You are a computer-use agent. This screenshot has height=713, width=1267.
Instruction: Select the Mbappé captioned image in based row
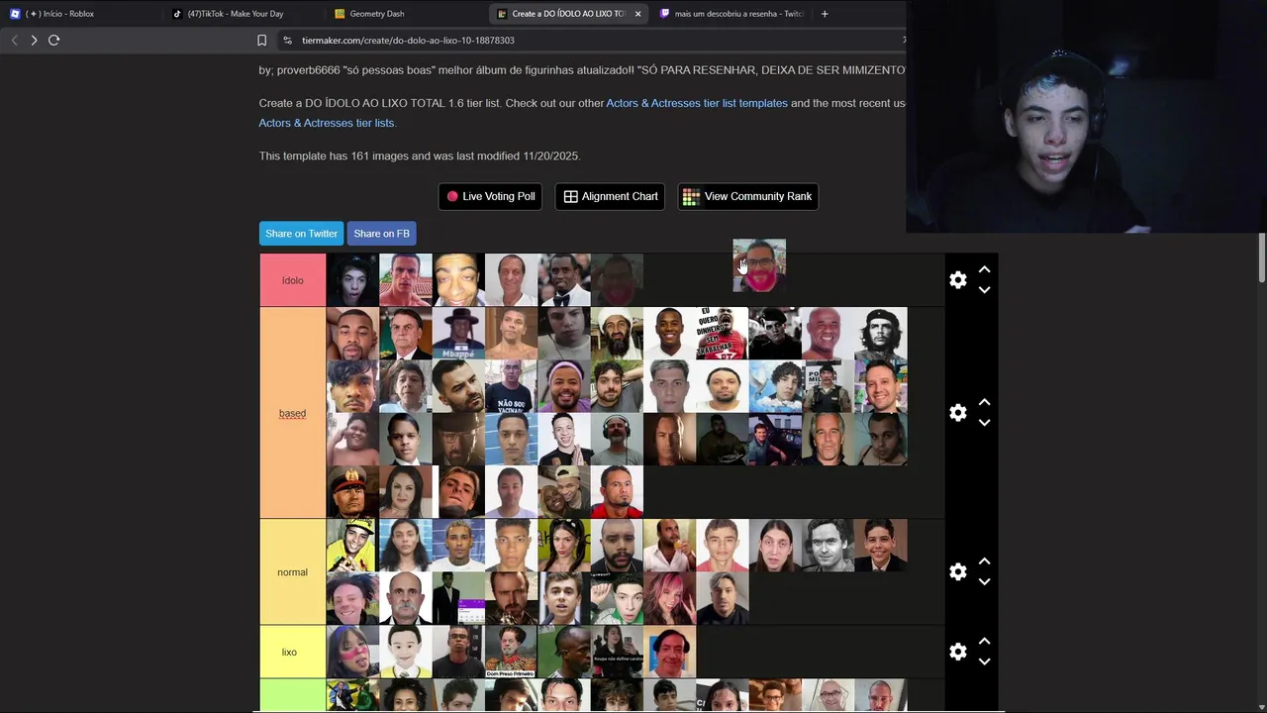(458, 334)
